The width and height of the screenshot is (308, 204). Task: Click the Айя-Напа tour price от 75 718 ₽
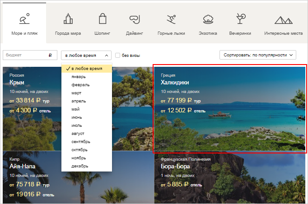[x=29, y=185]
